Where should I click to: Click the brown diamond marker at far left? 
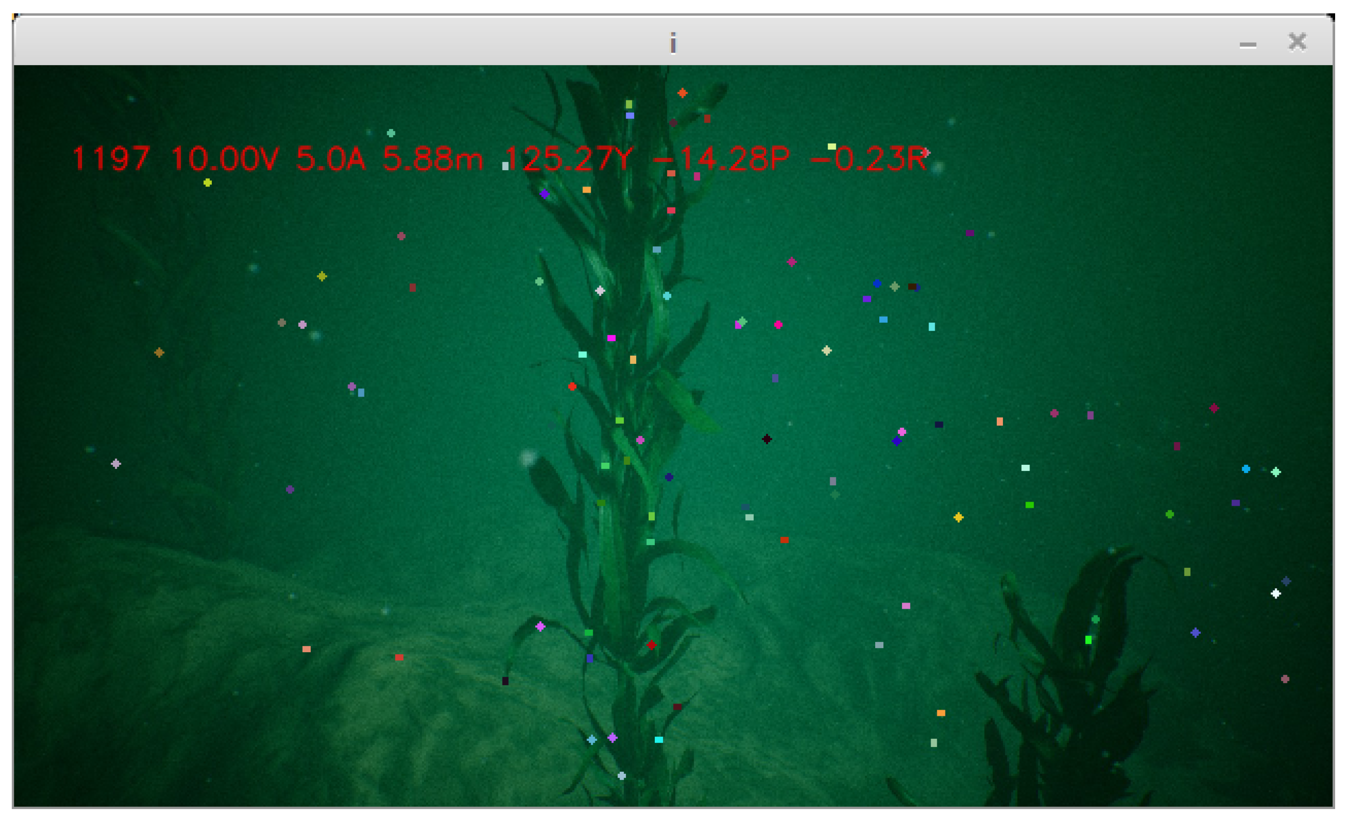point(159,352)
